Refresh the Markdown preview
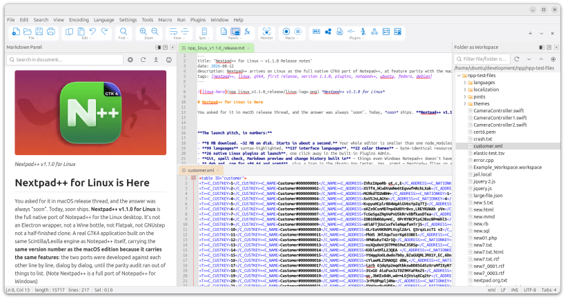This screenshot has width=565, height=299. (143, 60)
